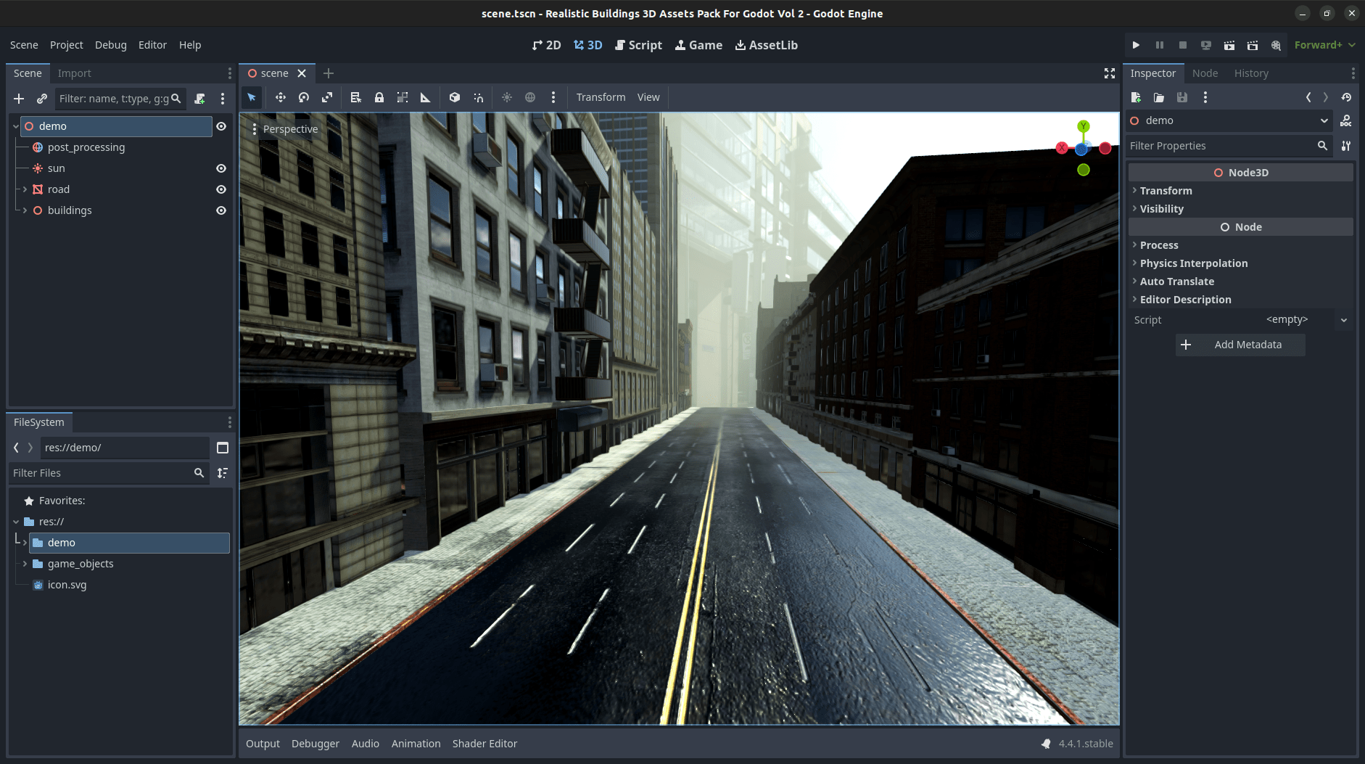Open the Shader Editor panel
Viewport: 1365px width, 764px height.
(484, 743)
